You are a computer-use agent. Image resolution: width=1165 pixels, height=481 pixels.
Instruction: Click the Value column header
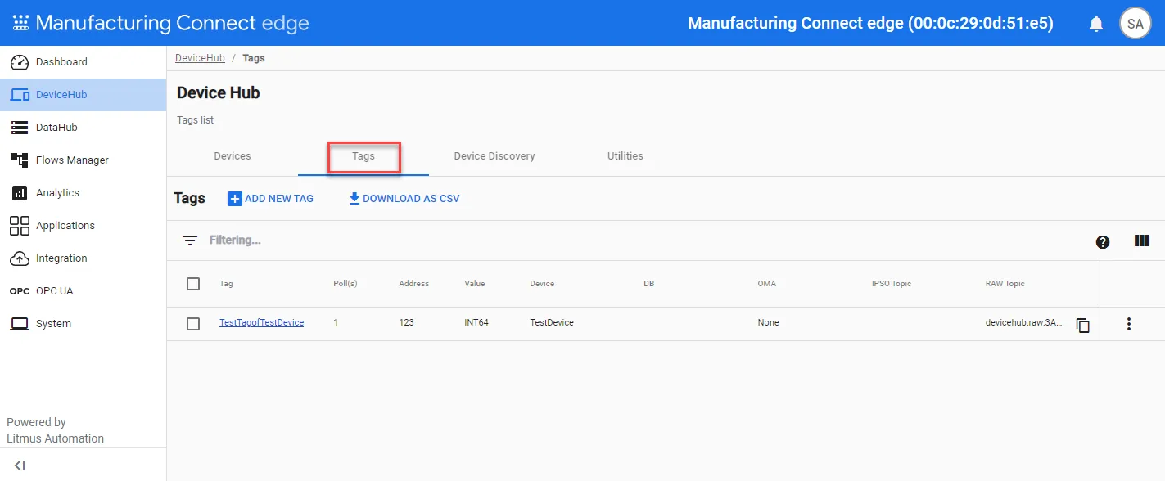pyautogui.click(x=474, y=284)
